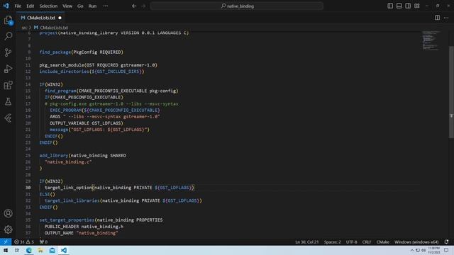Toggle the primary side bar layout icon
Viewport: 454px width, 255px height.
pos(390,6)
